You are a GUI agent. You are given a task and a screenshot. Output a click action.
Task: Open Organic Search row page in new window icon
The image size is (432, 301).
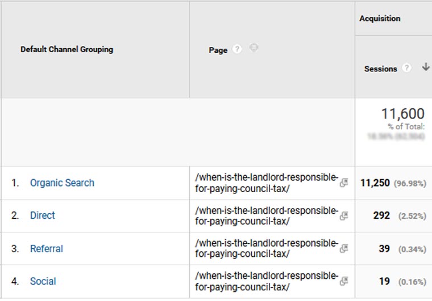[343, 183]
